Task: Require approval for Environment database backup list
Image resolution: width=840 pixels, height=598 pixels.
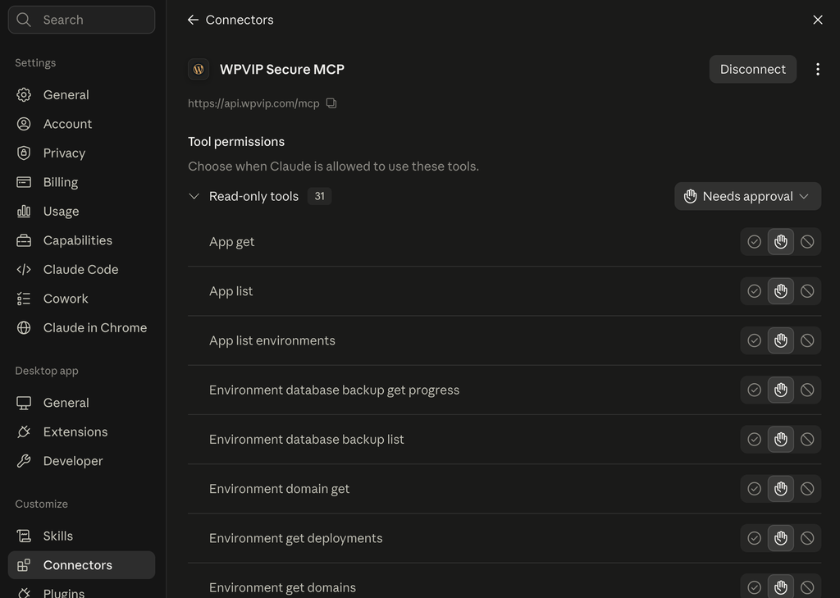Action: (781, 440)
